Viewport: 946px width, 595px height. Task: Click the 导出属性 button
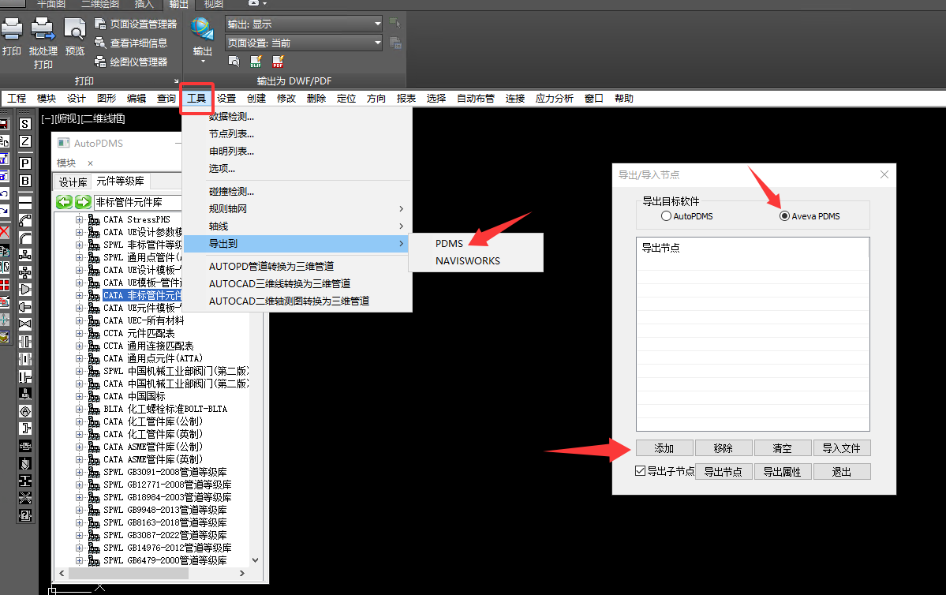[782, 472]
